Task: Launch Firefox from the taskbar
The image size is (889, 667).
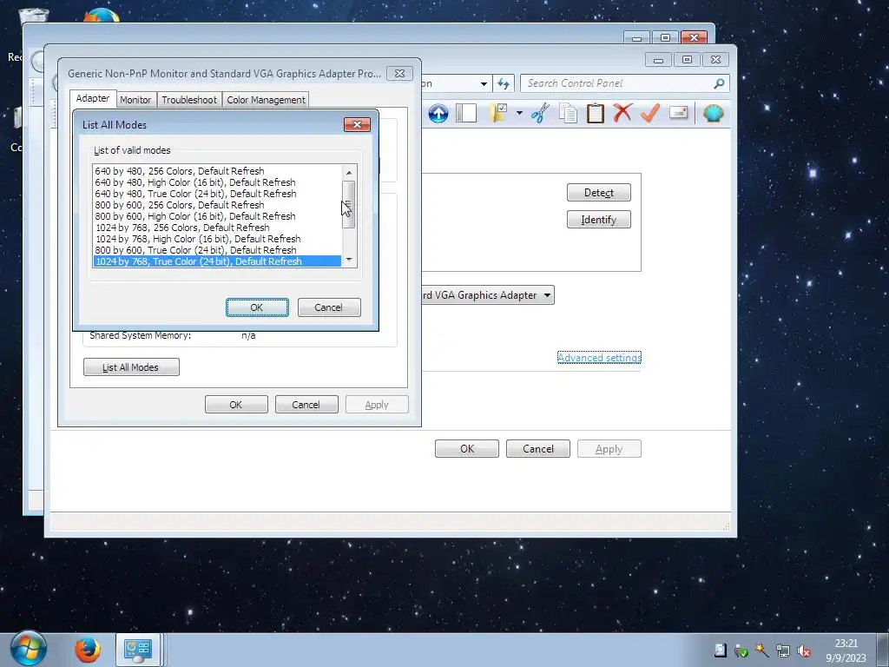Action: click(x=88, y=650)
